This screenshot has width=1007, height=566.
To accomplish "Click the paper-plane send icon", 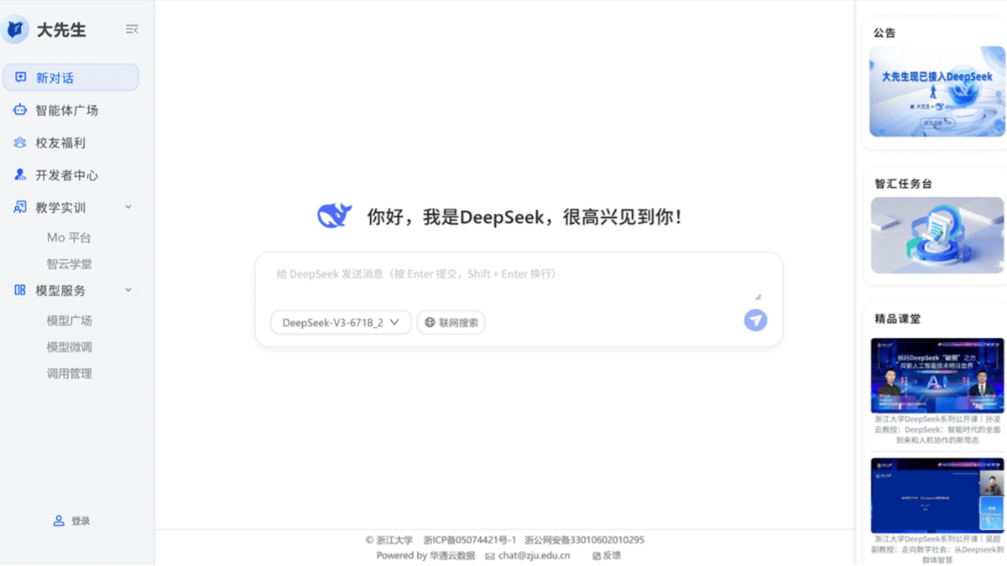I will tap(755, 319).
